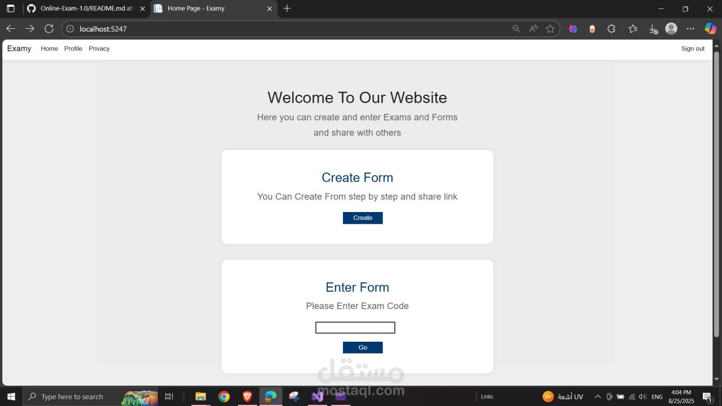The height and width of the screenshot is (406, 722).
Task: Click the browser profile avatar
Action: click(671, 29)
